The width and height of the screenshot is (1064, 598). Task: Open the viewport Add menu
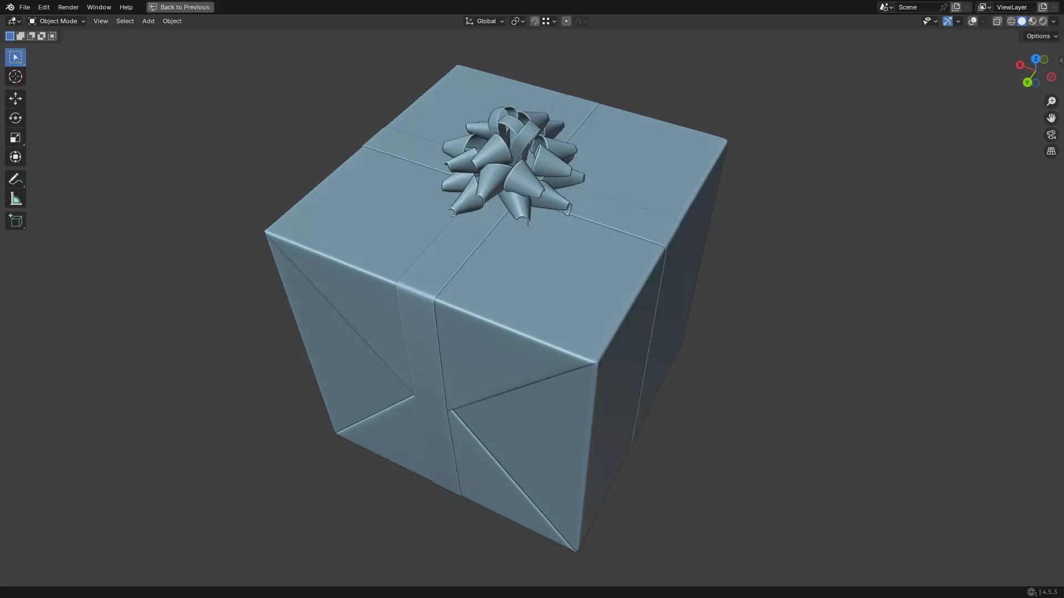point(148,21)
